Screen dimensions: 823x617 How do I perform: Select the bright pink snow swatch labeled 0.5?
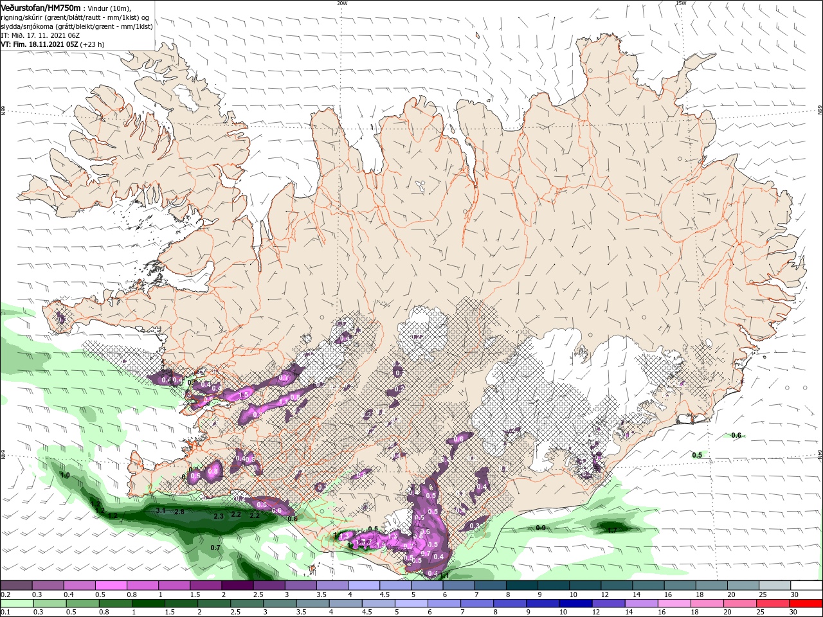(x=111, y=586)
